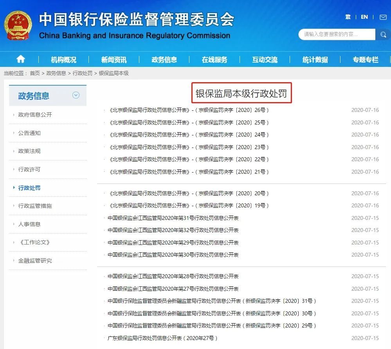Viewport: 391px width, 349px height.
Task: Open 京银保监罚决字〔2020〕23号 entry
Action: (x=189, y=147)
